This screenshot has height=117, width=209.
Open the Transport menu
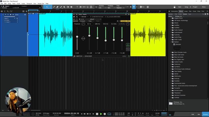point(29,4)
